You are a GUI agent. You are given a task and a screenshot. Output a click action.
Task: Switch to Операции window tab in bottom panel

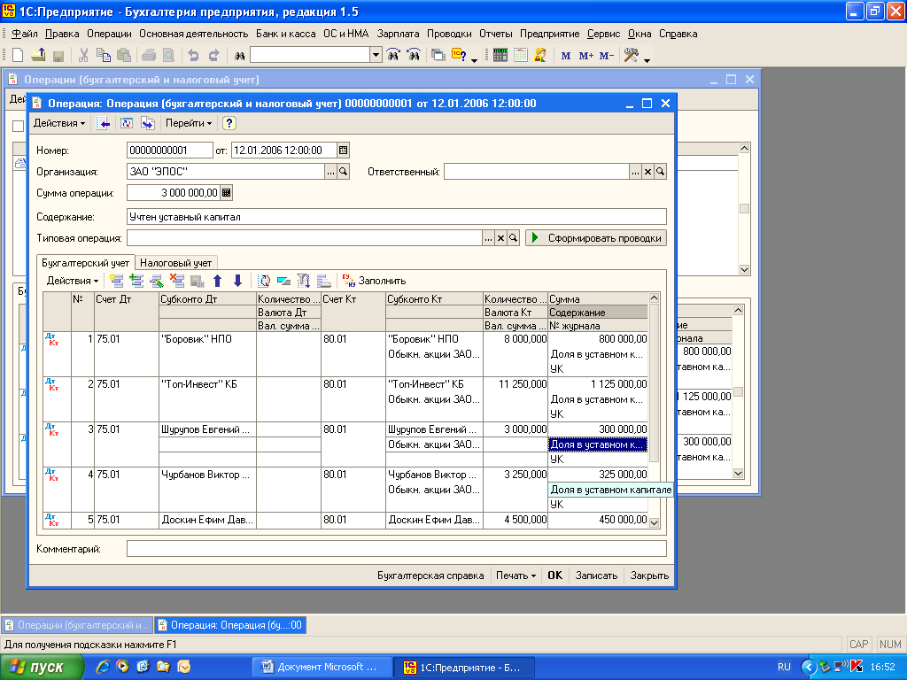[x=77, y=625]
